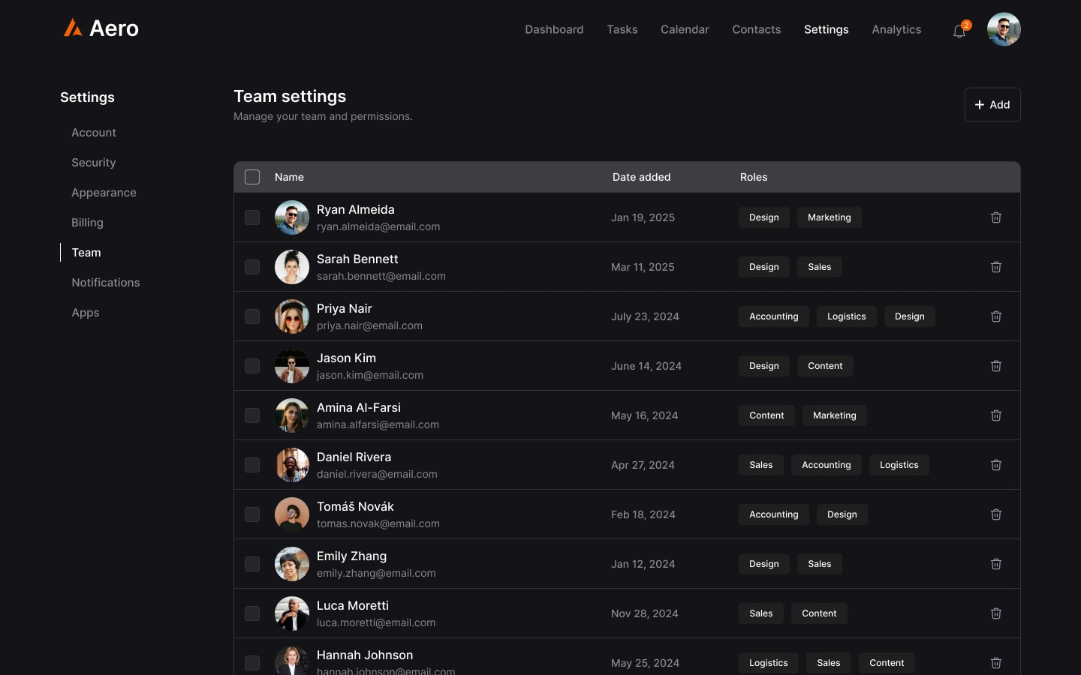1081x675 pixels.
Task: Check the box for Amina Al-Farsi
Action: tap(252, 415)
